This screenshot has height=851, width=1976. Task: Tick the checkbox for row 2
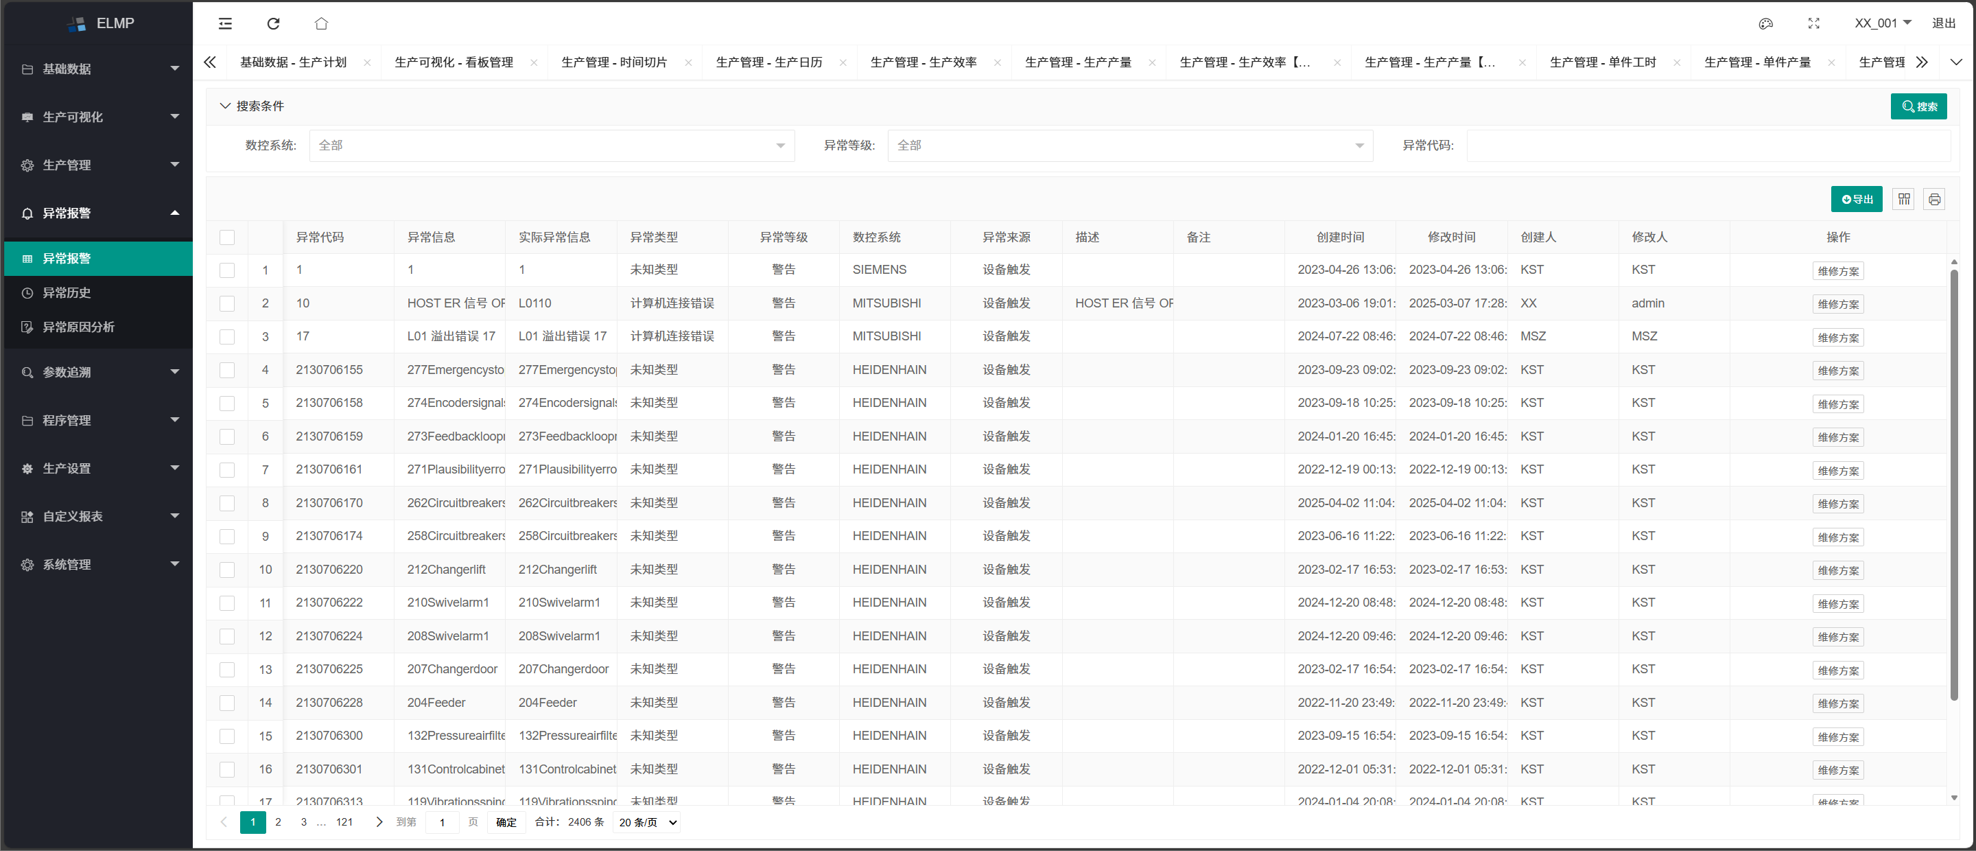click(227, 304)
